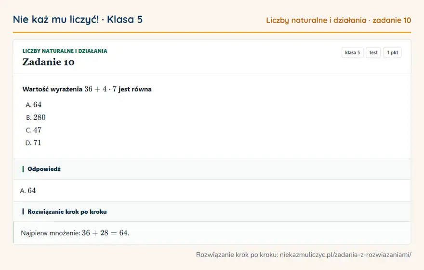Click the expression 36 + 4 · 7 in question

click(100, 89)
